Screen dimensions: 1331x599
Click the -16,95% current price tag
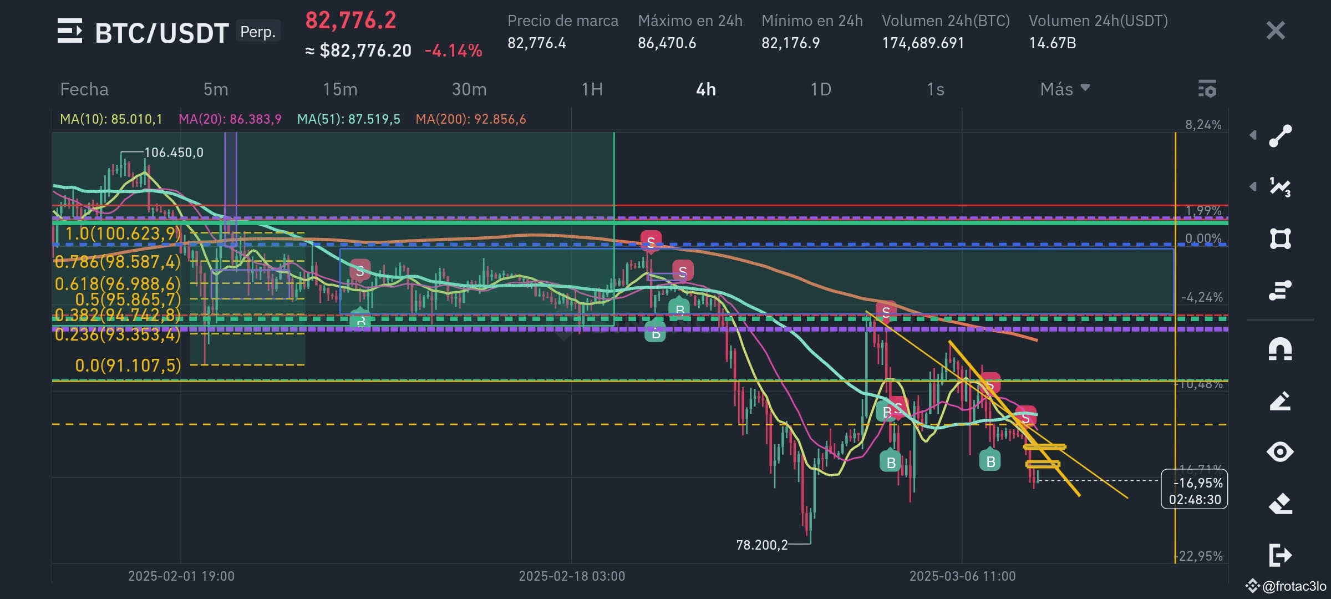point(1195,489)
